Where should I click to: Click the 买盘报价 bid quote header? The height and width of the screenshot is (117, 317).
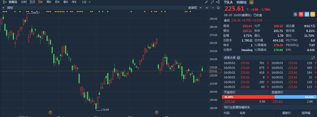pyautogui.click(x=230, y=92)
